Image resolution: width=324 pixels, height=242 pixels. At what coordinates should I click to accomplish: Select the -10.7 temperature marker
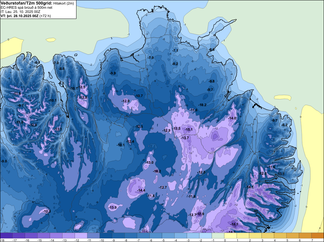click(x=139, y=96)
